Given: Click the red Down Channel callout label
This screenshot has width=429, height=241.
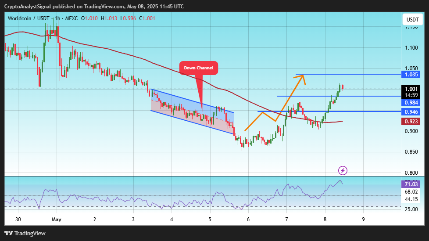Looking at the screenshot, I should click(199, 68).
